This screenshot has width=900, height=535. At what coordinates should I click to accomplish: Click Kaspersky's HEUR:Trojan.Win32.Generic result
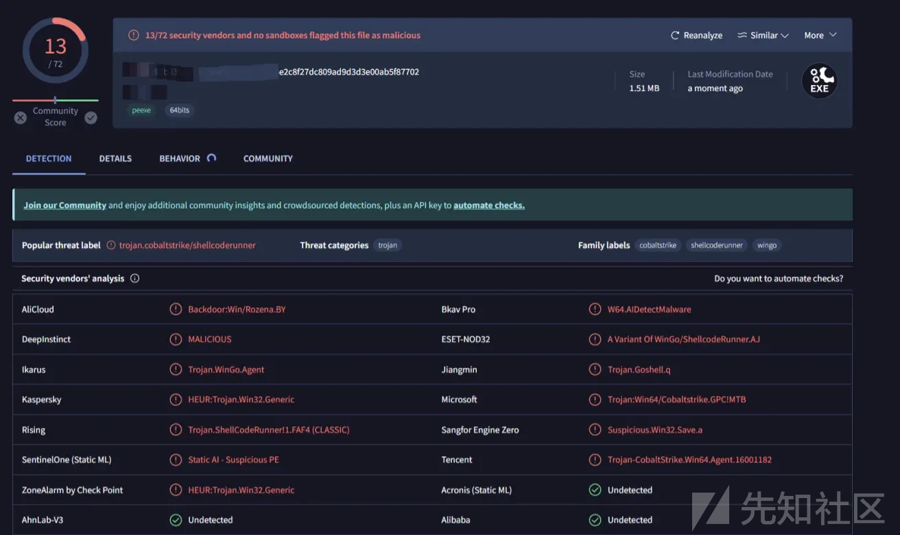(x=241, y=400)
